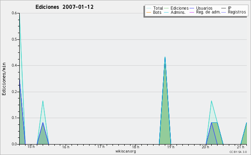Image resolution: width=251 pixels, height=155 pixels.
Task: Click the 0.4 y-axis value
Action: [14, 65]
